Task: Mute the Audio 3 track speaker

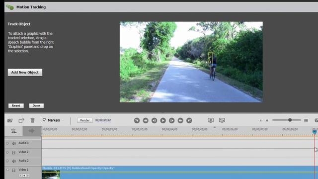Action: coord(14,144)
